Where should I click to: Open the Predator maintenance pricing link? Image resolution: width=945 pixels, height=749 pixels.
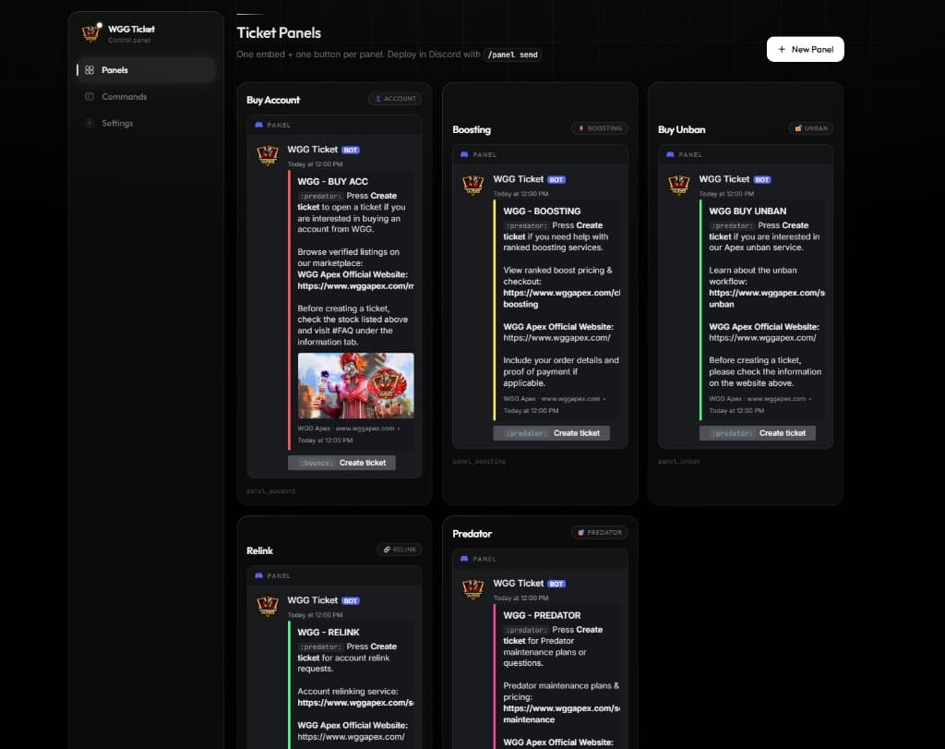562,714
